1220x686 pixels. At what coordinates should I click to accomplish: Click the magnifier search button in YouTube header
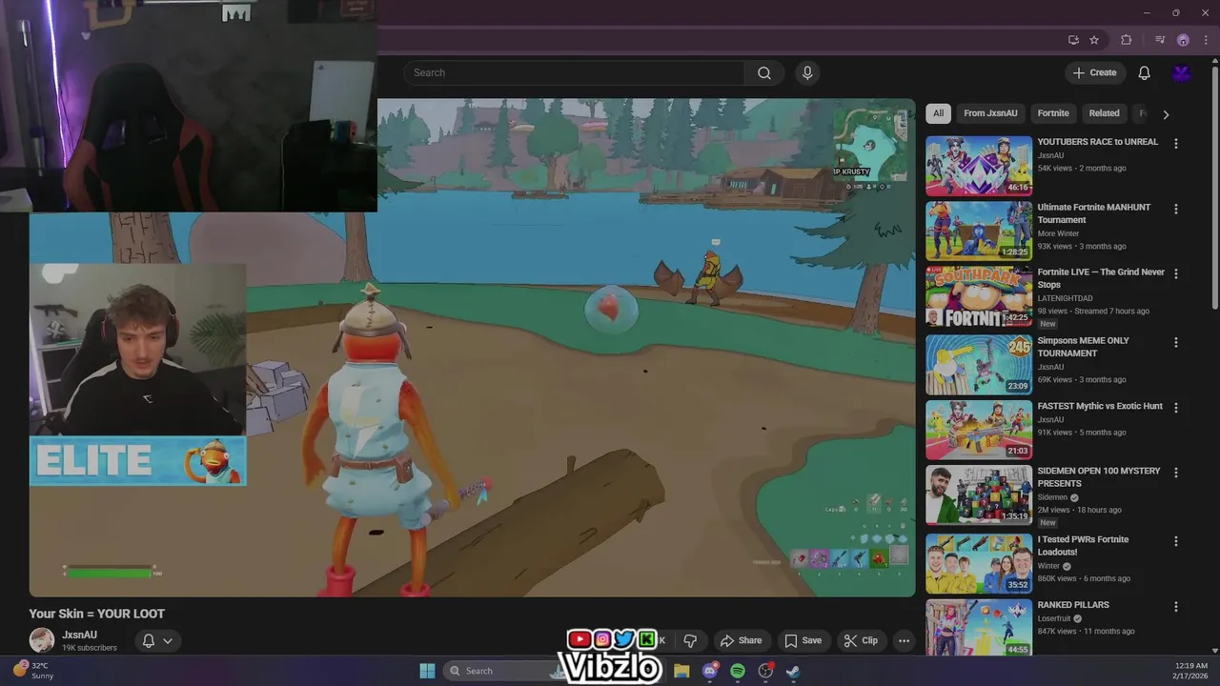[764, 73]
